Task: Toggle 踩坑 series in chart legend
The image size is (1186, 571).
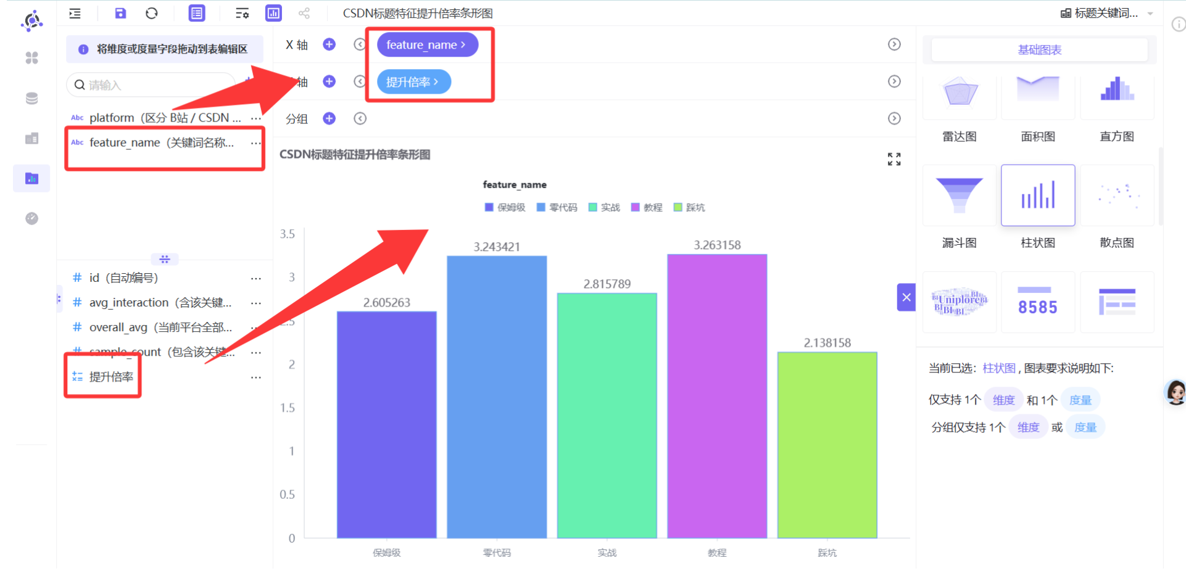Action: pyautogui.click(x=689, y=207)
